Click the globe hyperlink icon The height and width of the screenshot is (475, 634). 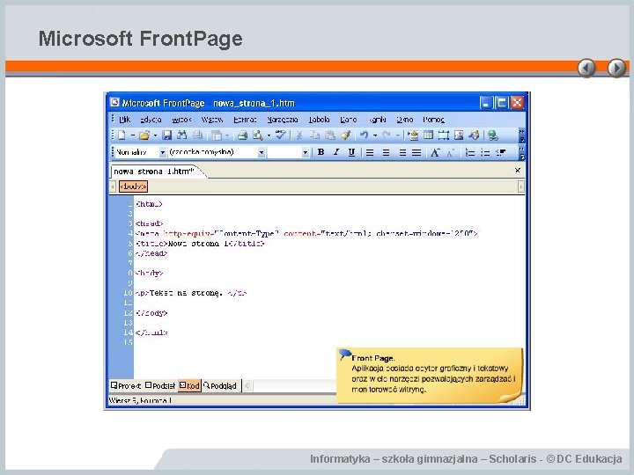[492, 135]
